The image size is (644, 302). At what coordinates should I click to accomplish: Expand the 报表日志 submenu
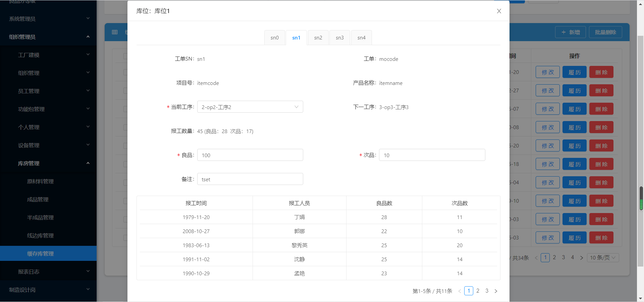pos(48,272)
